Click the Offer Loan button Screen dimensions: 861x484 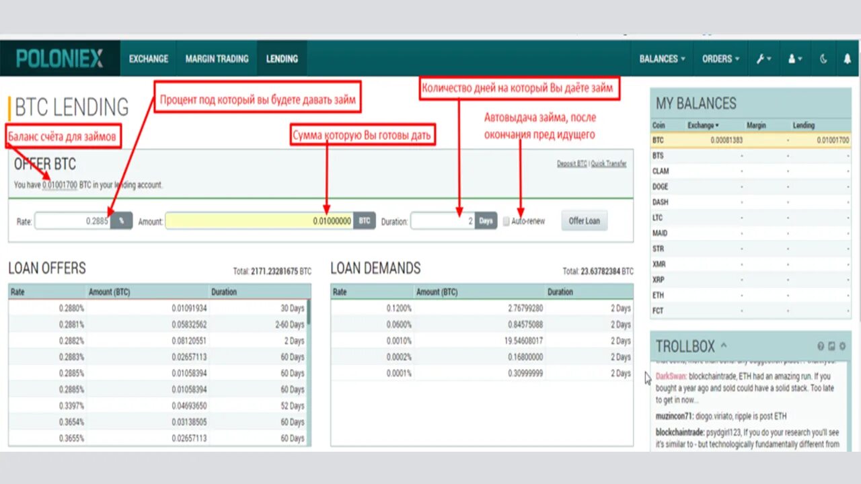pyautogui.click(x=584, y=220)
